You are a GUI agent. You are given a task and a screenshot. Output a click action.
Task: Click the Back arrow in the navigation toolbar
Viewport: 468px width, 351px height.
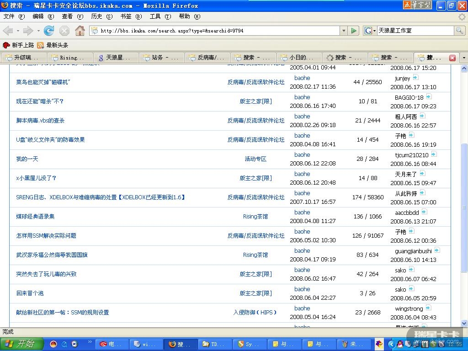click(x=8, y=31)
